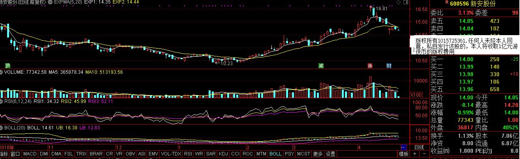The image size is (520, 159).
Task: Click the red 涨 event marker
Action: tap(370, 65)
